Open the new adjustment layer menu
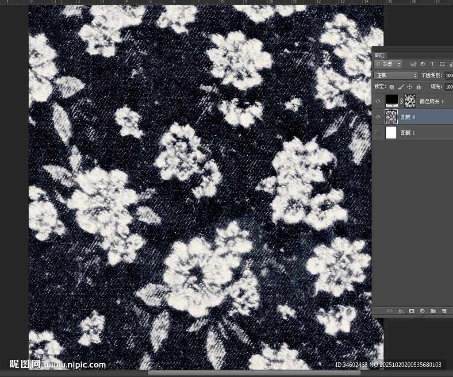 [x=422, y=311]
